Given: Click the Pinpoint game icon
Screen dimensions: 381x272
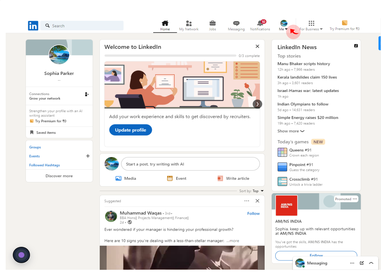Looking at the screenshot, I should tap(282, 167).
